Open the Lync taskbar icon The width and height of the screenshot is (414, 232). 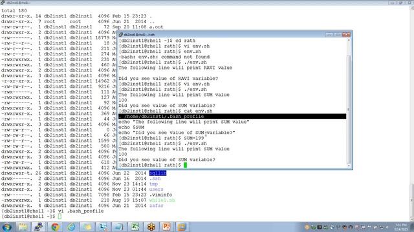pyautogui.click(x=103, y=227)
